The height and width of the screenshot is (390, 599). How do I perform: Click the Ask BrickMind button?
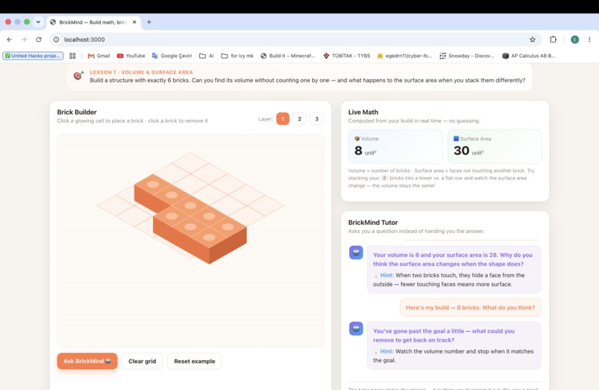pyautogui.click(x=87, y=361)
